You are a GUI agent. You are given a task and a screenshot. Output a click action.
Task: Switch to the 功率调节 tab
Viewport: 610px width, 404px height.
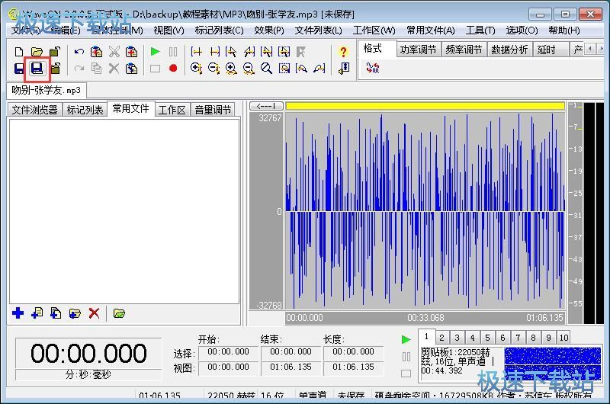(x=418, y=50)
